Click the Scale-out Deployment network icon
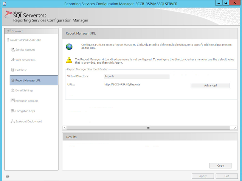The height and width of the screenshot is (181, 242). (12, 121)
